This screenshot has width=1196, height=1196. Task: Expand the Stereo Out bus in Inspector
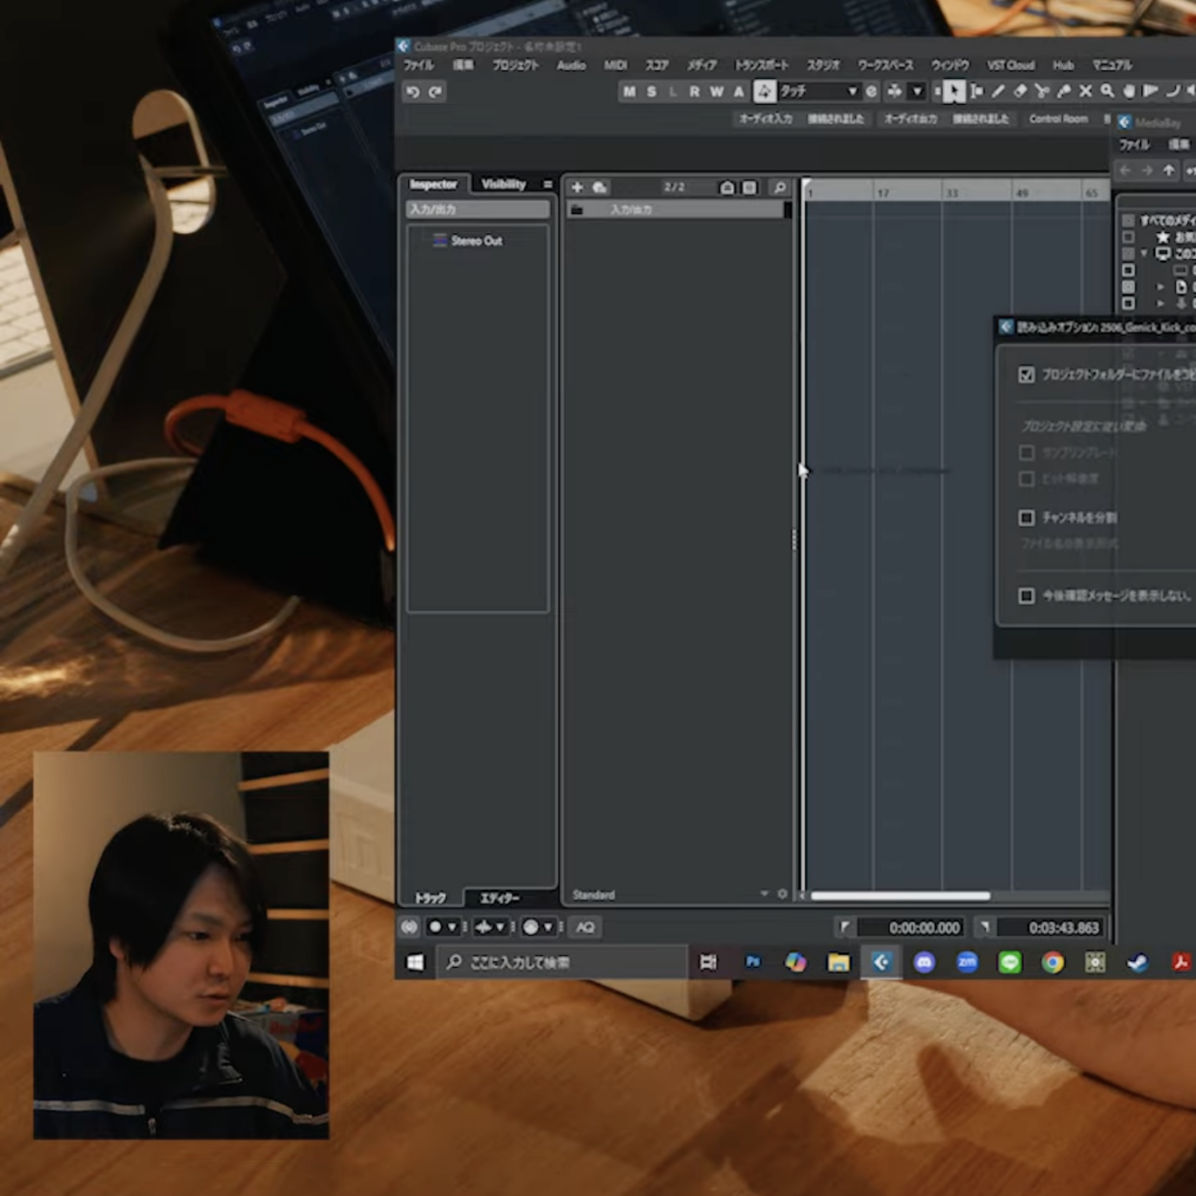tap(476, 241)
